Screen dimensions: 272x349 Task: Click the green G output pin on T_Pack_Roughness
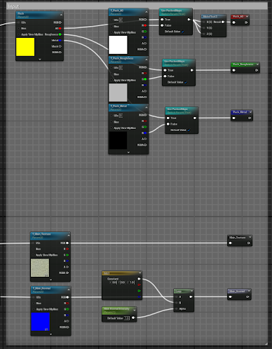145,79
